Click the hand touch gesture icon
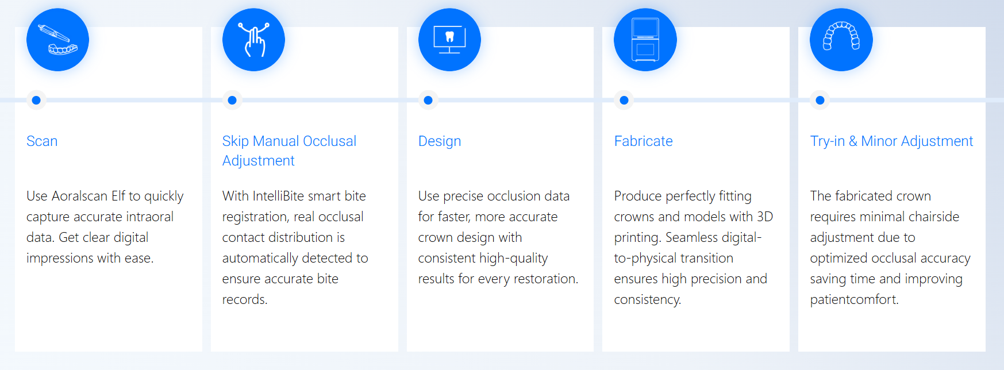 point(253,40)
